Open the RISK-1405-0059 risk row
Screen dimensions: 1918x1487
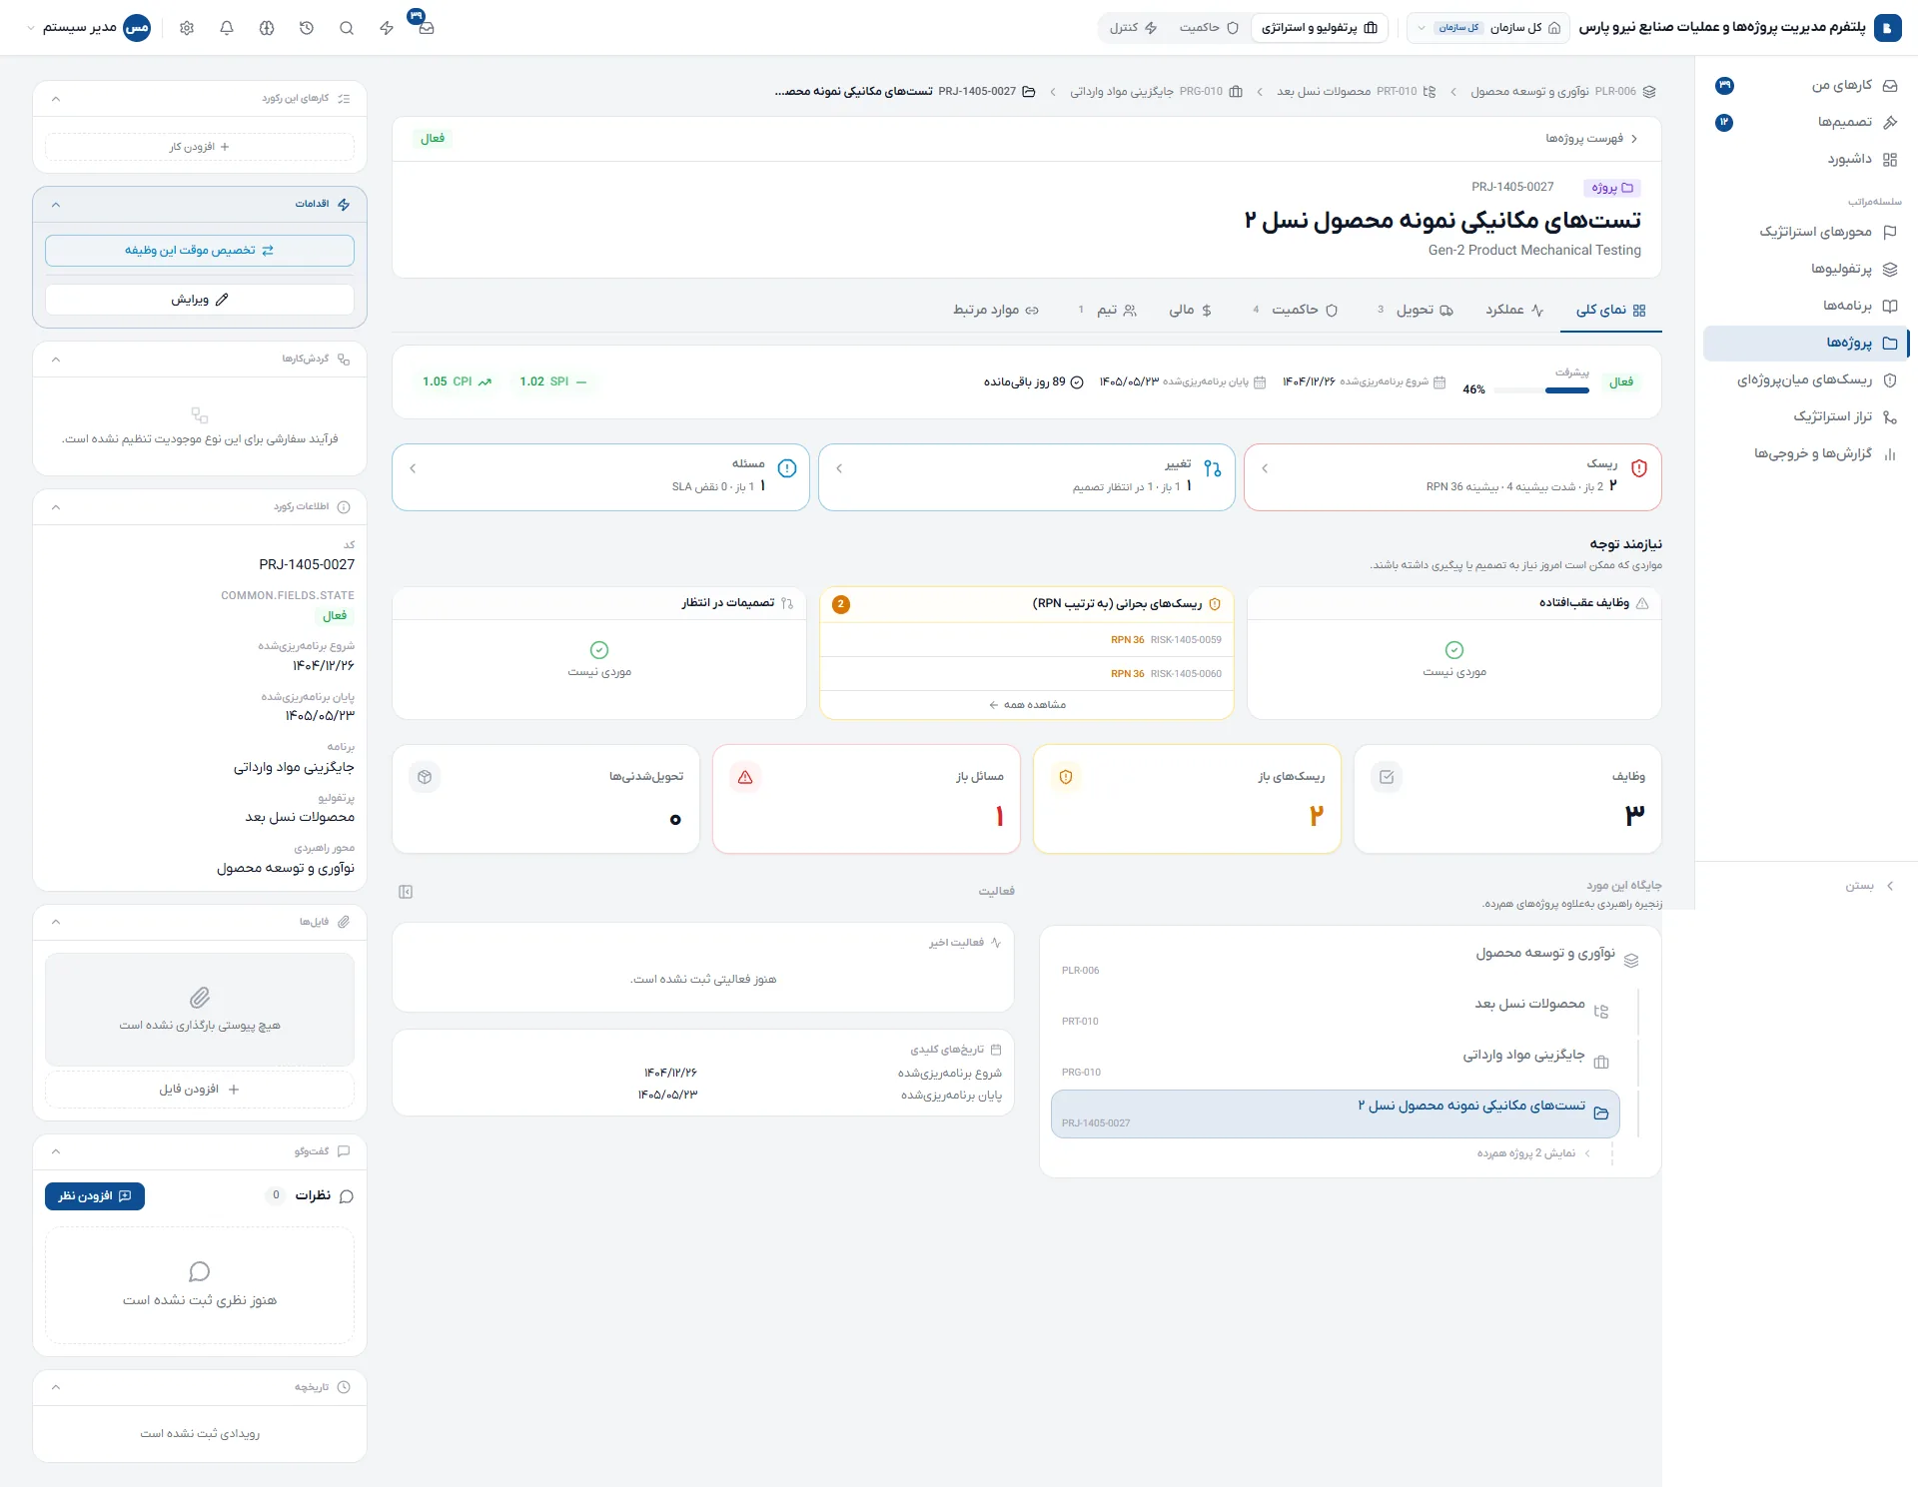[1027, 640]
